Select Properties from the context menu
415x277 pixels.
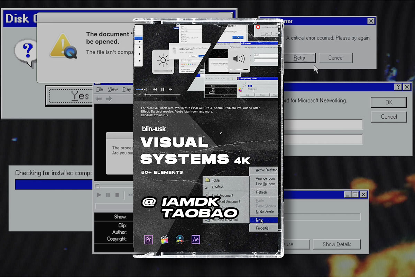(263, 229)
